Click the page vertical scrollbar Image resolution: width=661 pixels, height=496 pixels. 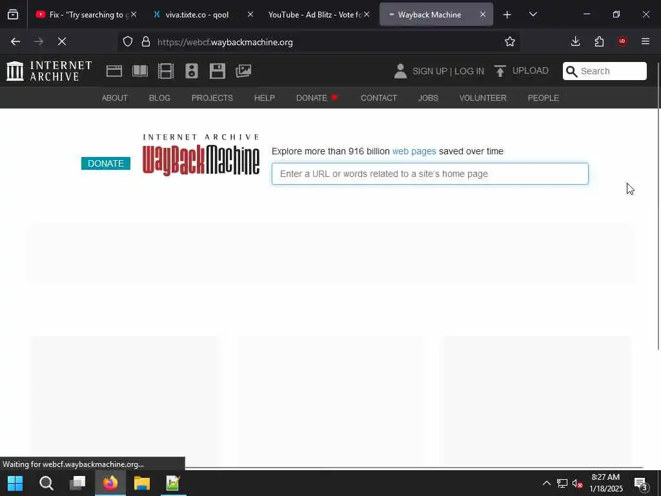pos(658,206)
